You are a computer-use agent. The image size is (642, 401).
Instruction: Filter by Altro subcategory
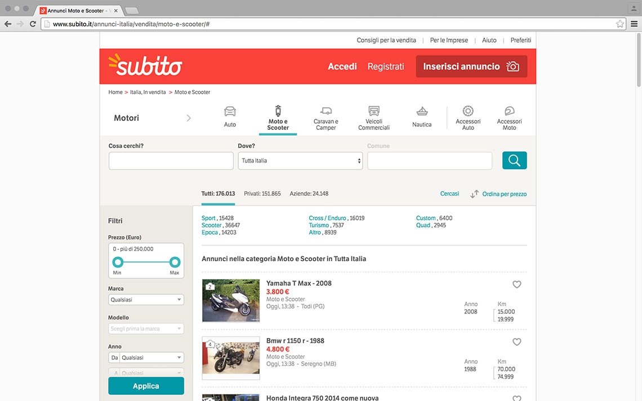click(x=315, y=233)
